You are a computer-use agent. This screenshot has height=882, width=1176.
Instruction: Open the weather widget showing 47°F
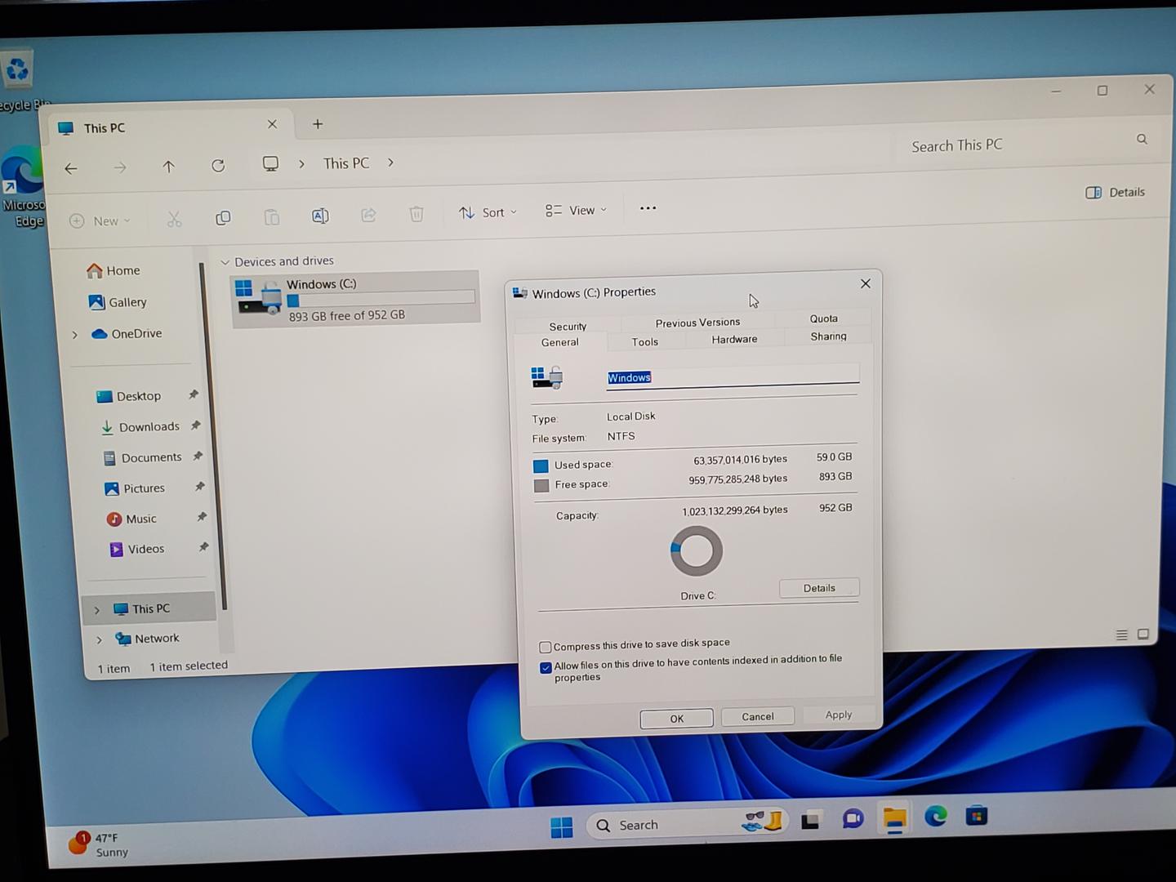point(99,844)
